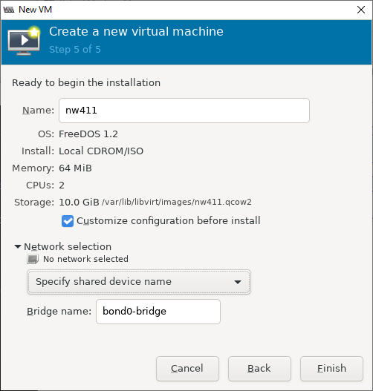This screenshot has height=391, width=373.
Task: Click the Step 5 of 5 subtitle
Action: [x=75, y=50]
